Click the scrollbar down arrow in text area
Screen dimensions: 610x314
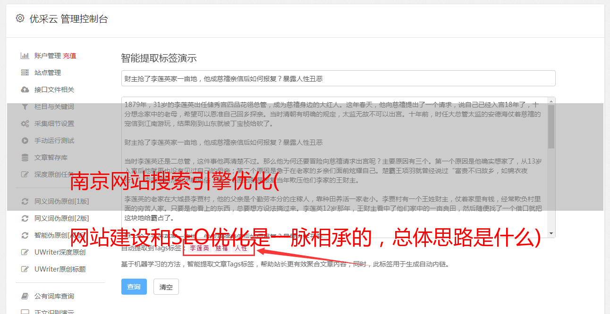click(551, 234)
